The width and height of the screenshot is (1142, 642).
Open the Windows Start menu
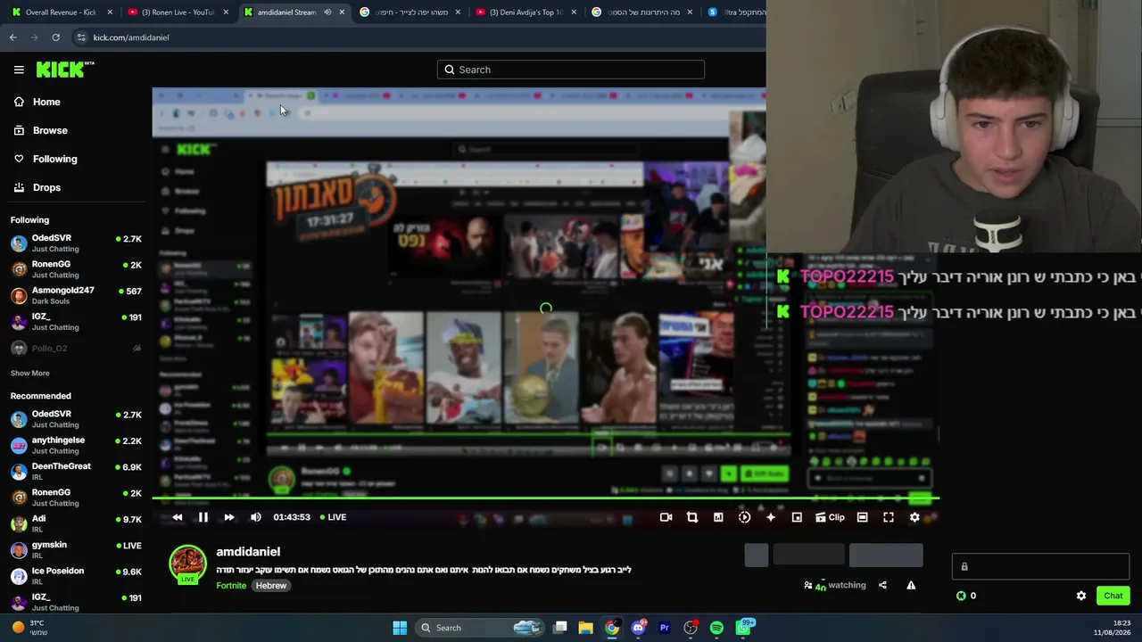click(x=400, y=628)
